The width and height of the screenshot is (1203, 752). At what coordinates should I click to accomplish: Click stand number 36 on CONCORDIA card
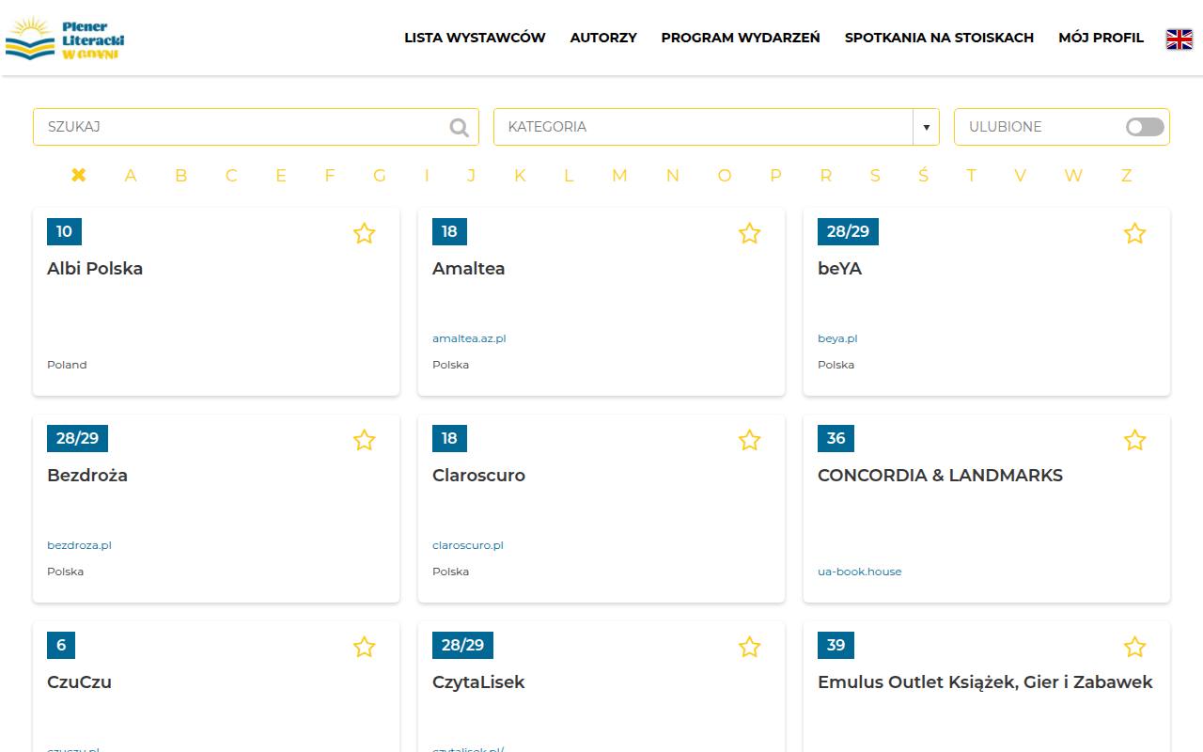[x=836, y=438]
